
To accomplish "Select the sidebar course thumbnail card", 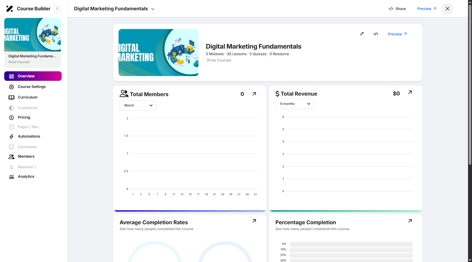I will [x=33, y=43].
